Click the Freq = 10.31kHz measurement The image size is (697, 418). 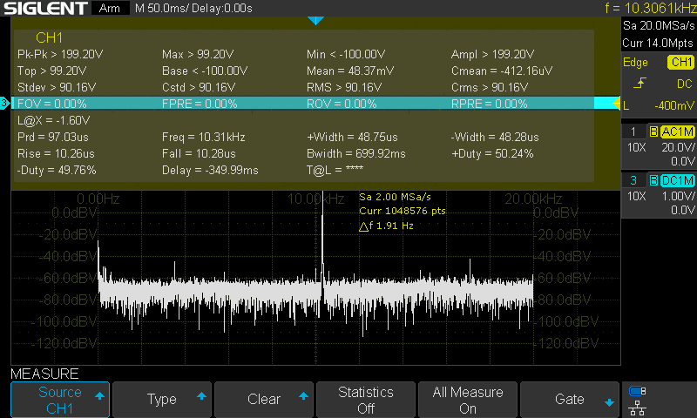click(204, 137)
